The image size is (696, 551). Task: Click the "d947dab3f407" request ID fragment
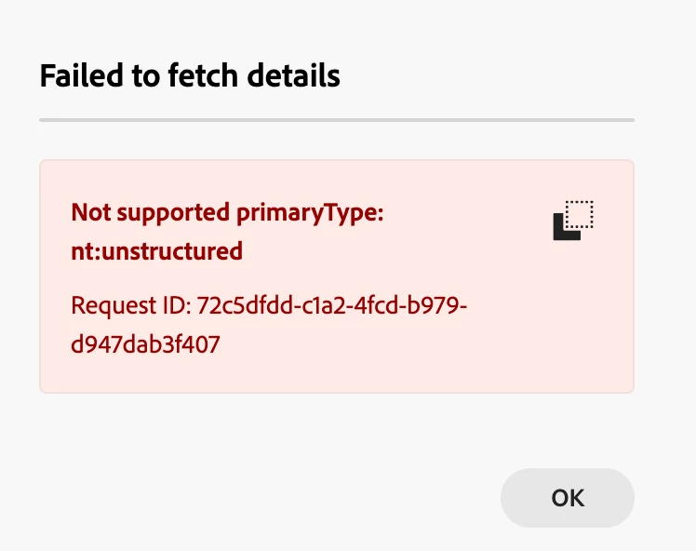[x=145, y=344]
